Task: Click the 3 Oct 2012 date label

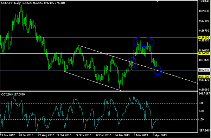Action: [64, 135]
